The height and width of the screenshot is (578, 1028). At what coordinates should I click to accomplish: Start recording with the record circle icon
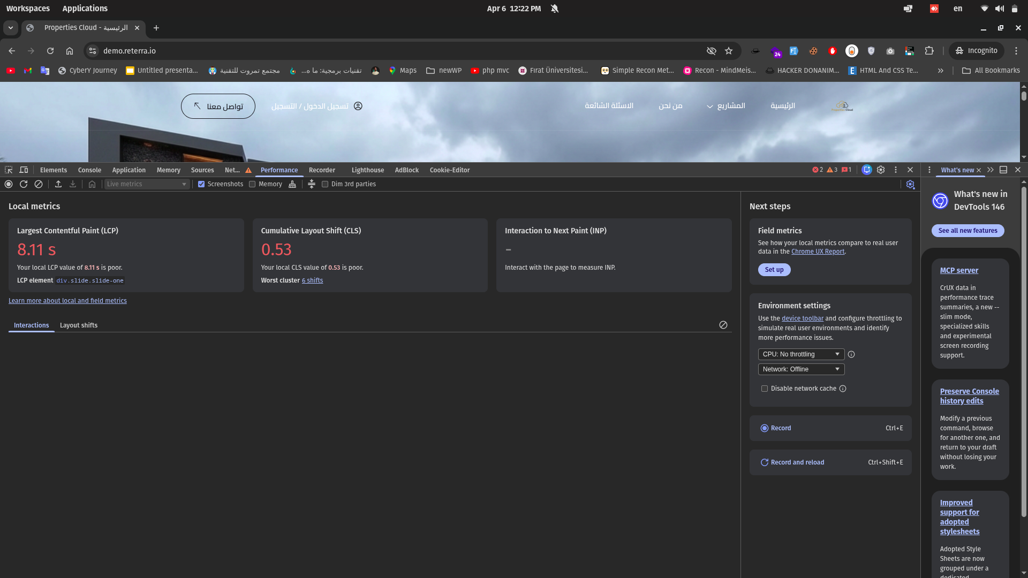[9, 184]
